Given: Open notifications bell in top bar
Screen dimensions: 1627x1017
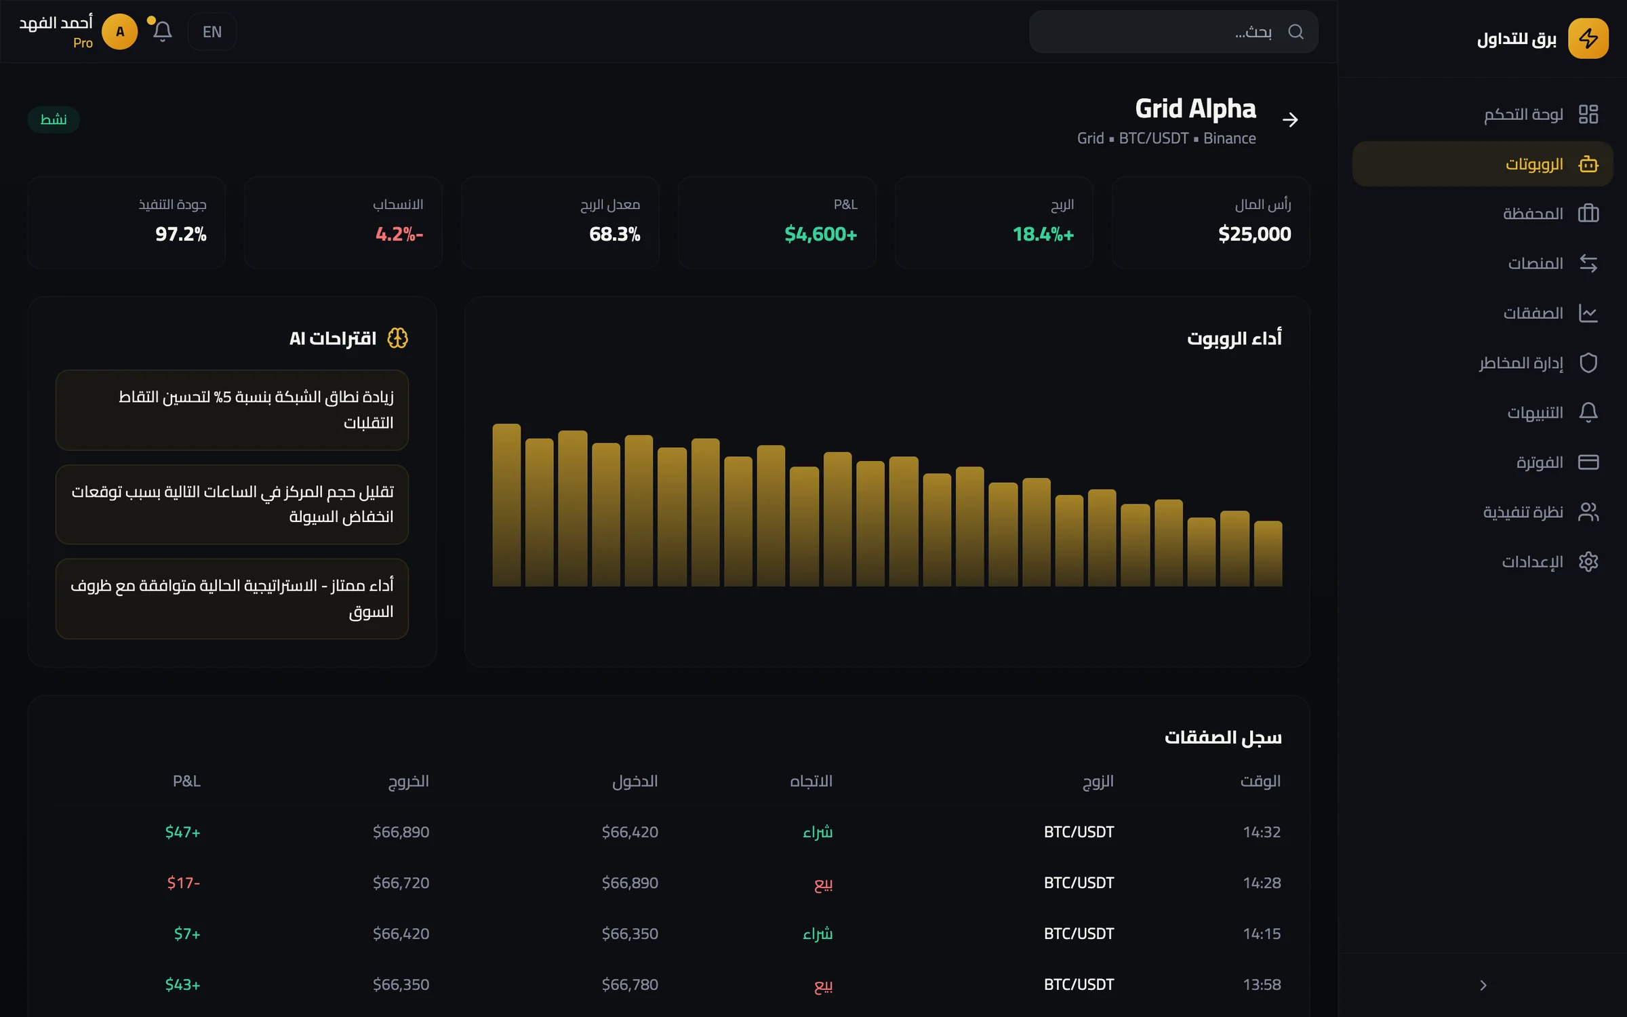Looking at the screenshot, I should [x=162, y=32].
